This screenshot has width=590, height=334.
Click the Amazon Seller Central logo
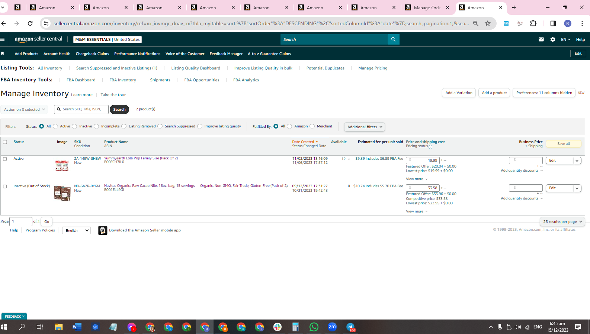point(38,39)
